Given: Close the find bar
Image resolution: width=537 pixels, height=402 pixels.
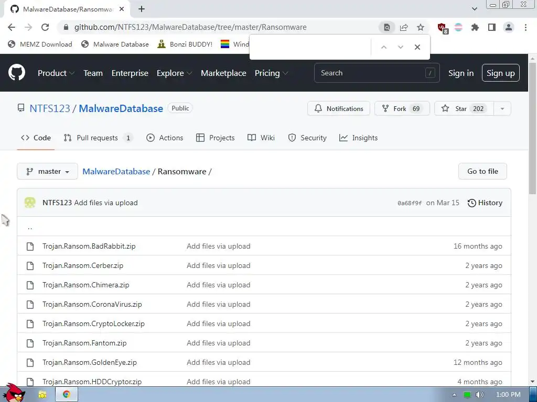Looking at the screenshot, I should (417, 47).
